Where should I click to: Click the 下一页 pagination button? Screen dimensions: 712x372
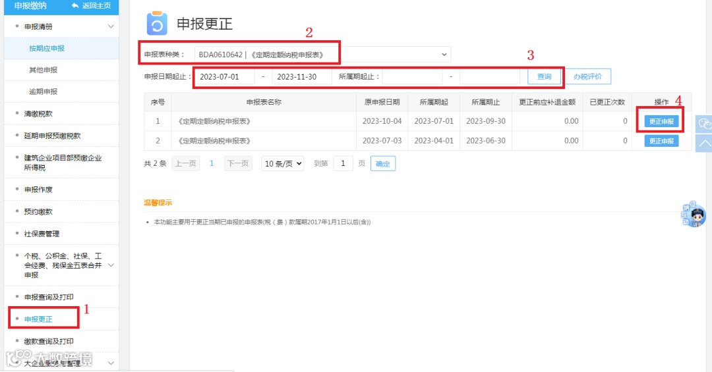(238, 164)
